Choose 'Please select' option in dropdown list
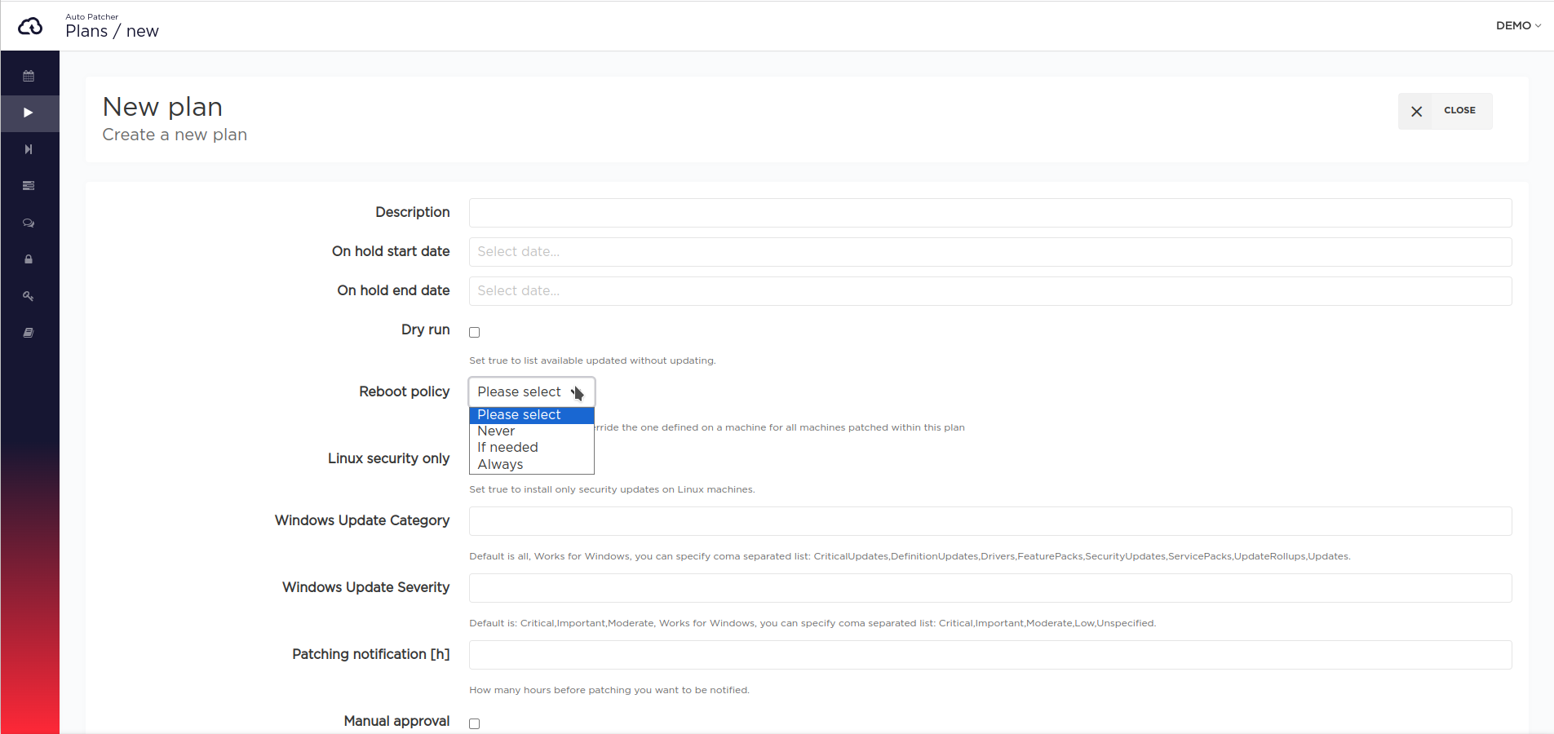Viewport: 1554px width, 734px height. point(532,415)
